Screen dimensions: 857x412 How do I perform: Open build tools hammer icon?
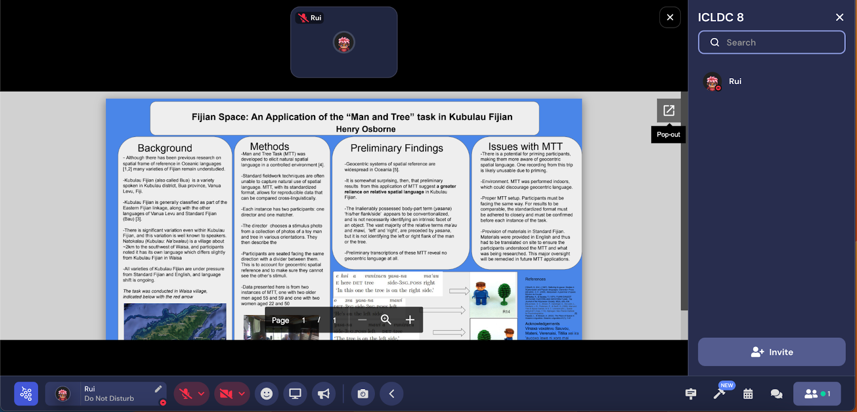pos(719,394)
